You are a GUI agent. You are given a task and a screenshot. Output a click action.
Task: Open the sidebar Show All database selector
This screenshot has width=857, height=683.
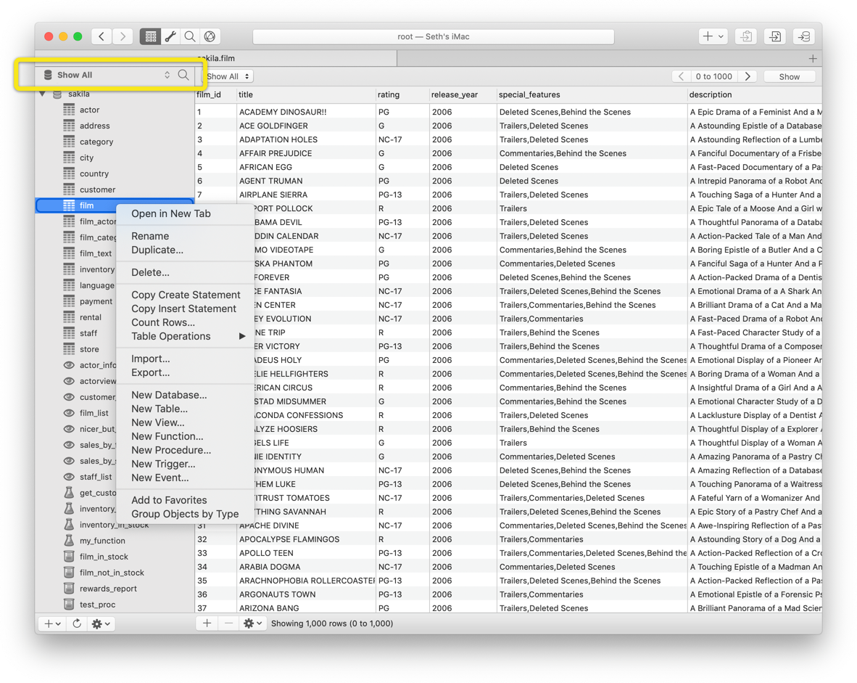point(107,75)
